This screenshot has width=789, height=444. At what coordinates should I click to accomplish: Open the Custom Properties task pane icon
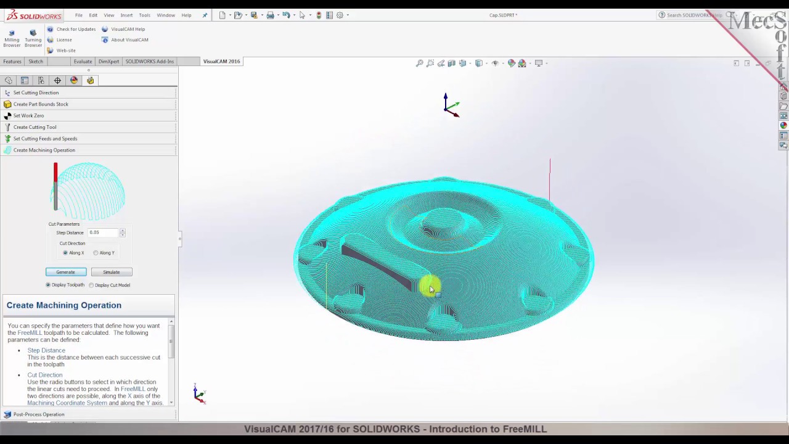pos(783,136)
